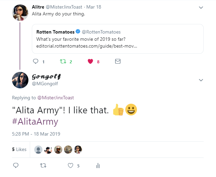Image resolution: width=216 pixels, height=177 pixels.
Task: Open dropdown caret on Alitre's tweet
Action: (x=201, y=7)
